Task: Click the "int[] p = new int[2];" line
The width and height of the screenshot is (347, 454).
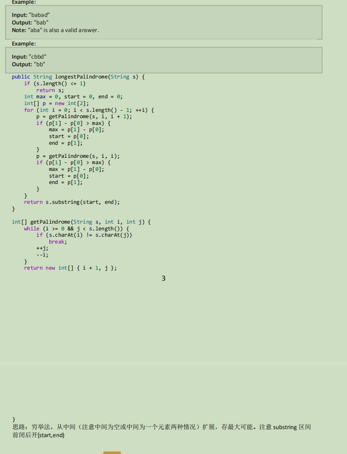Action: tap(57, 103)
